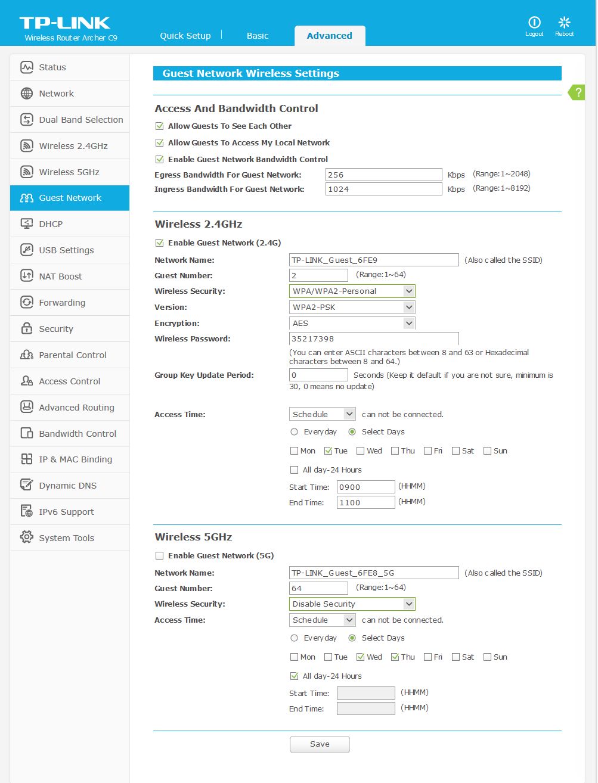Click the TP-LINK logo
Viewport: 598px width, 783px height.
coord(65,23)
